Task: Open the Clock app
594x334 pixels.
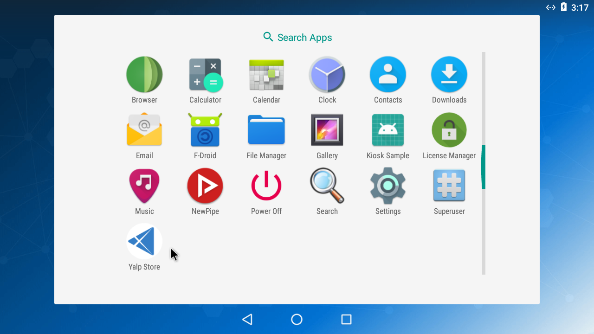Action: [327, 74]
